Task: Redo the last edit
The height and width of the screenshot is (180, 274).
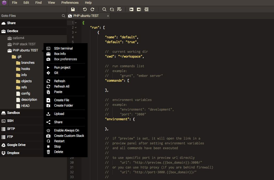Action: tap(92, 9)
